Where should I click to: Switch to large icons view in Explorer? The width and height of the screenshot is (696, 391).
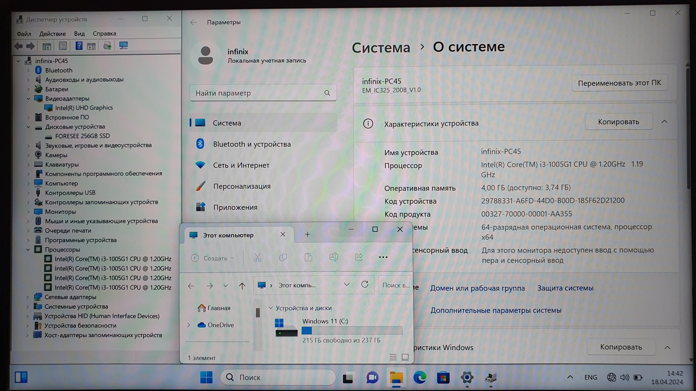click(405, 357)
